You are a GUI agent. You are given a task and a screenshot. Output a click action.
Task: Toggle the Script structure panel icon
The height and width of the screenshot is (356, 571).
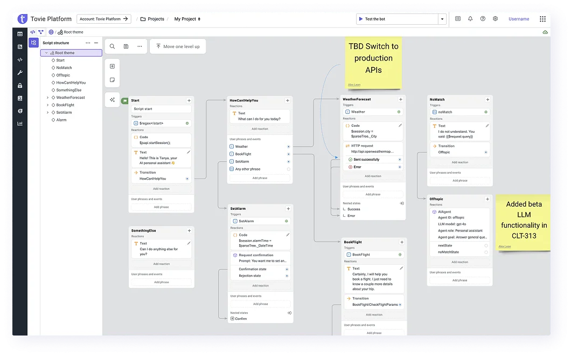click(x=33, y=43)
